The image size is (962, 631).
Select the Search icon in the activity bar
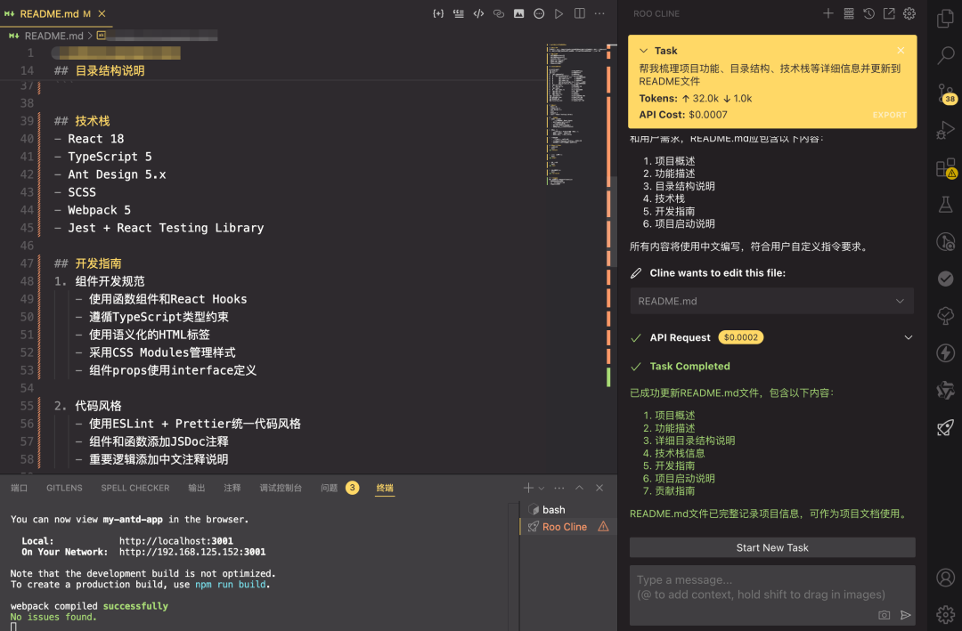(945, 55)
